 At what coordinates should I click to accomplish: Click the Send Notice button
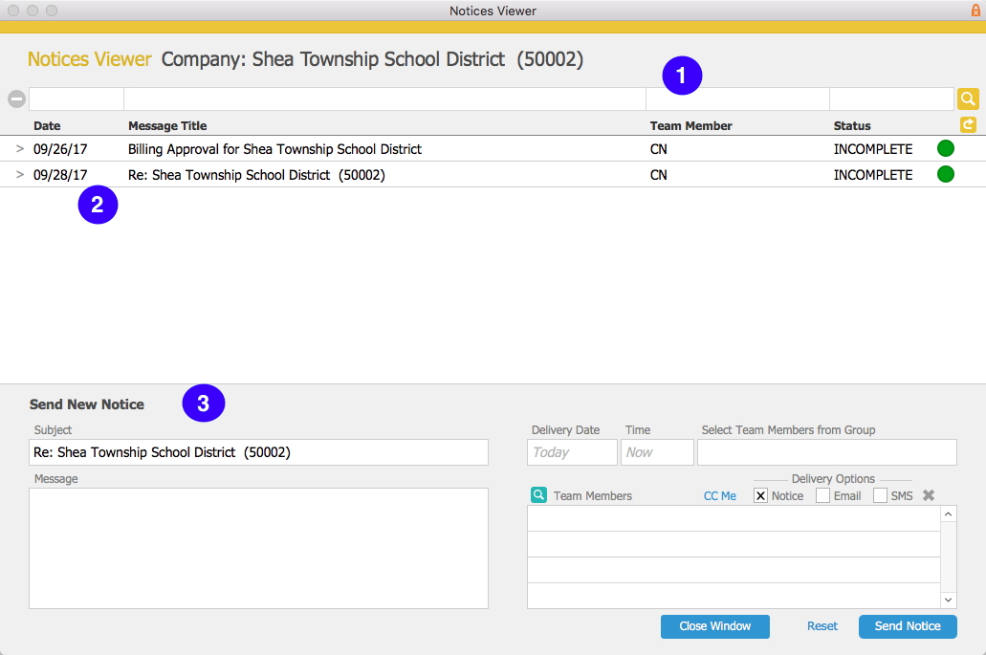pos(908,626)
